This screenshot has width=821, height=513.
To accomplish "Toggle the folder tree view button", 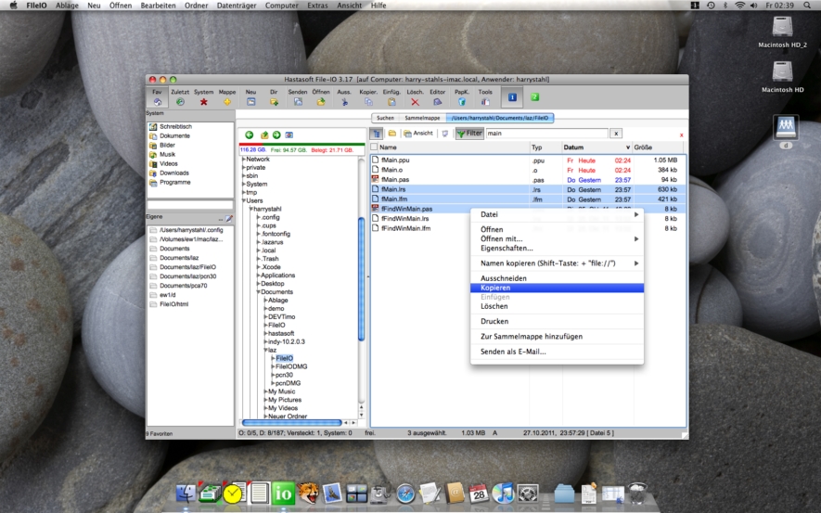I will 377,134.
